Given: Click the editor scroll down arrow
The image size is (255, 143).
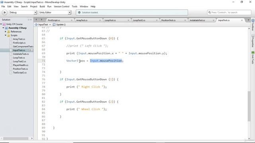Looking at the screenshot, I should (249, 138).
